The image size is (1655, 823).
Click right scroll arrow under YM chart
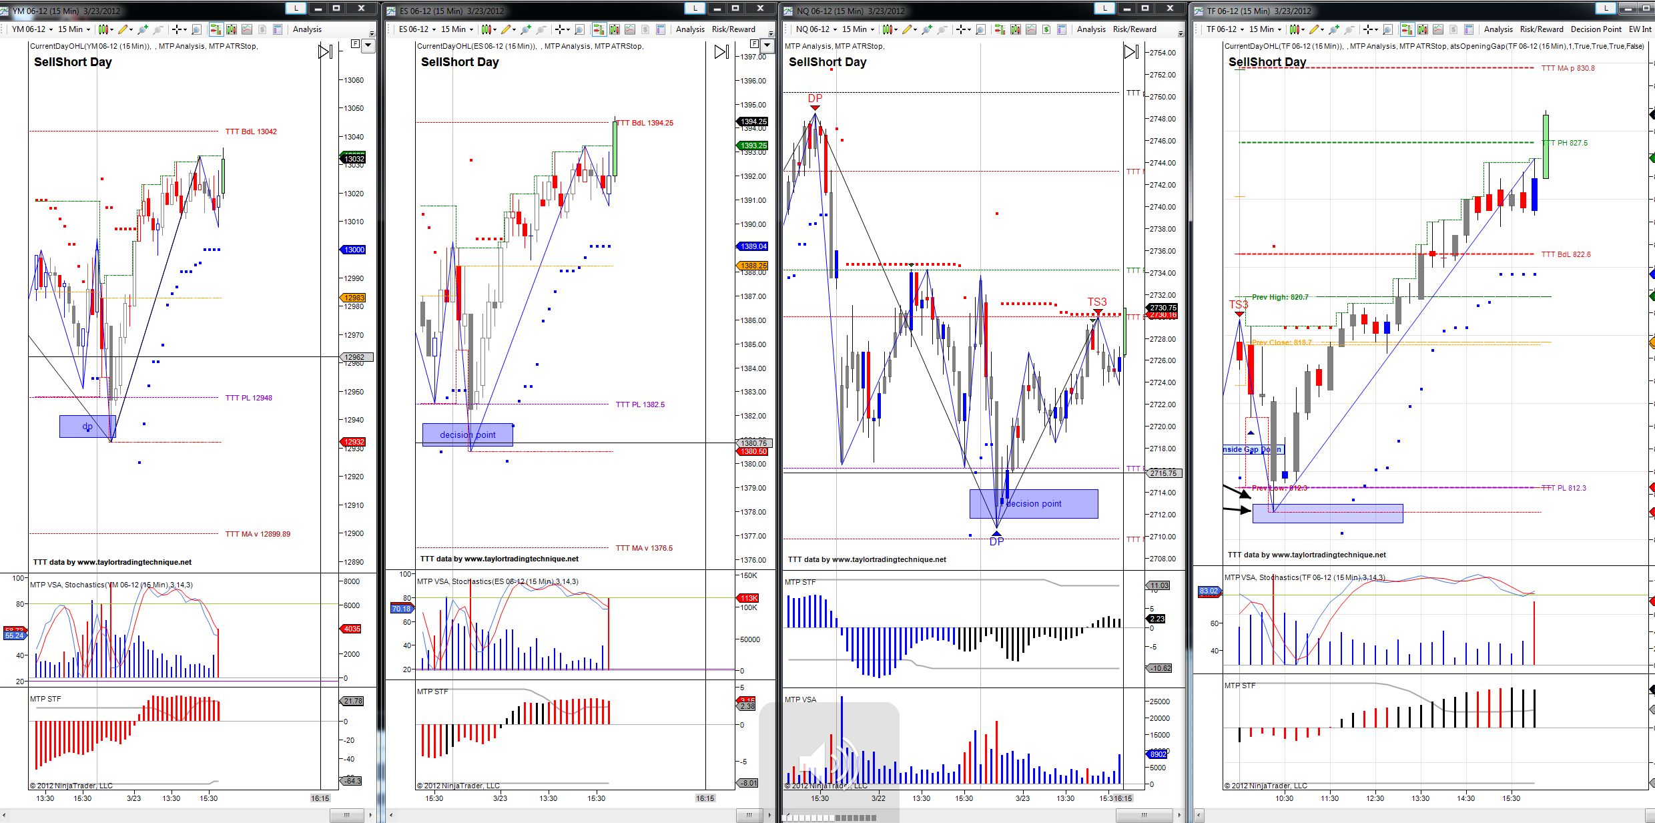(371, 815)
